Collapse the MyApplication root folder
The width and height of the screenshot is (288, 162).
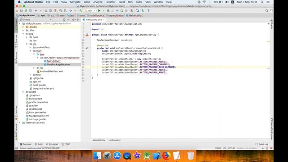(20, 23)
